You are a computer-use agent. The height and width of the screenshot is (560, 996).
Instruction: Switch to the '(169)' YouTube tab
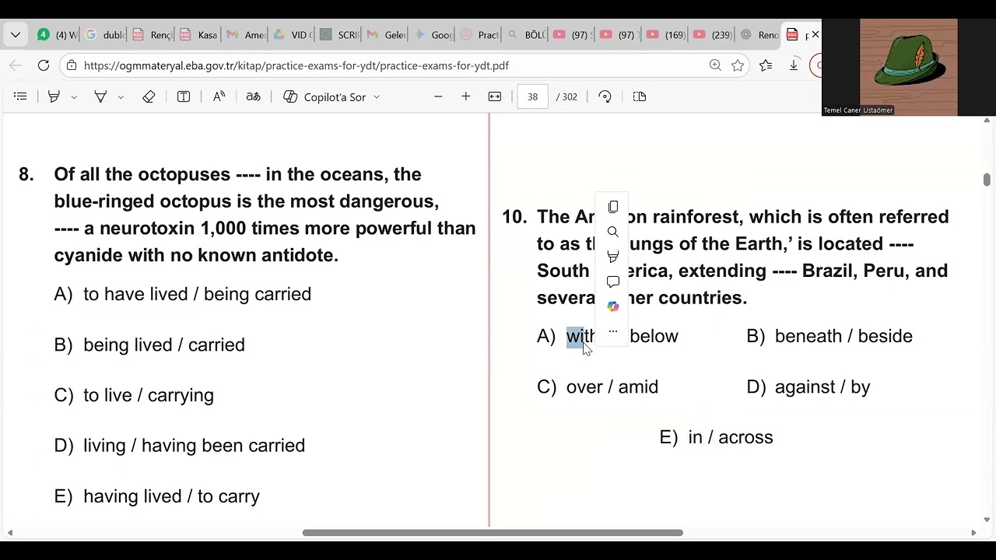point(666,35)
